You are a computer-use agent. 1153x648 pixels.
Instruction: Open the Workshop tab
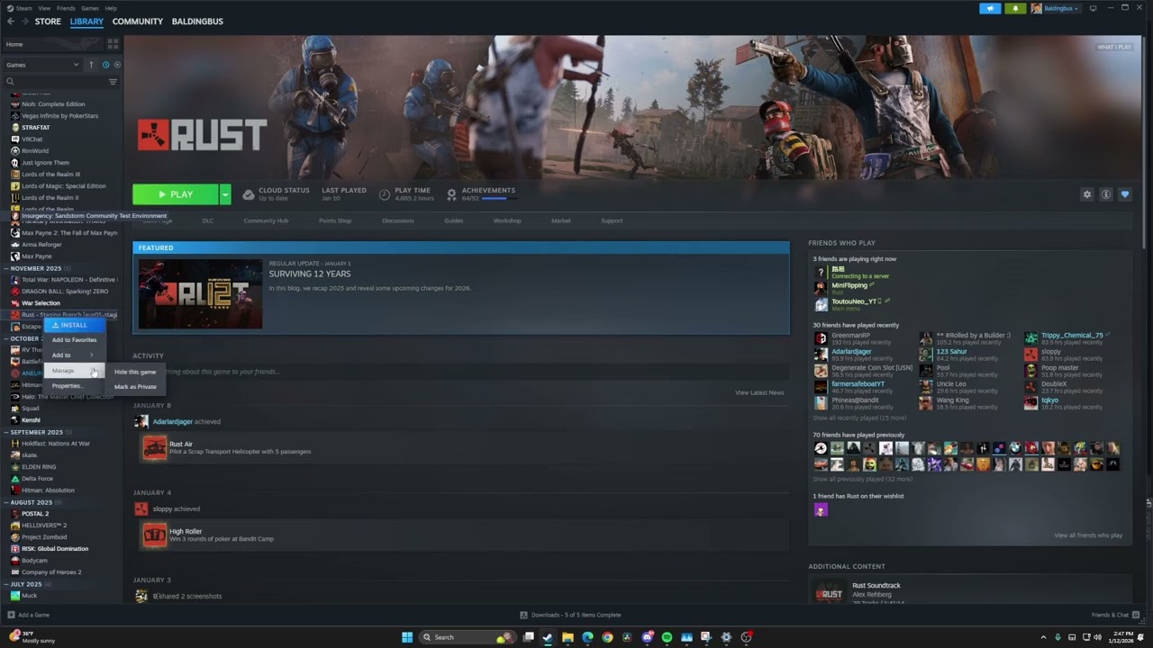coord(507,220)
